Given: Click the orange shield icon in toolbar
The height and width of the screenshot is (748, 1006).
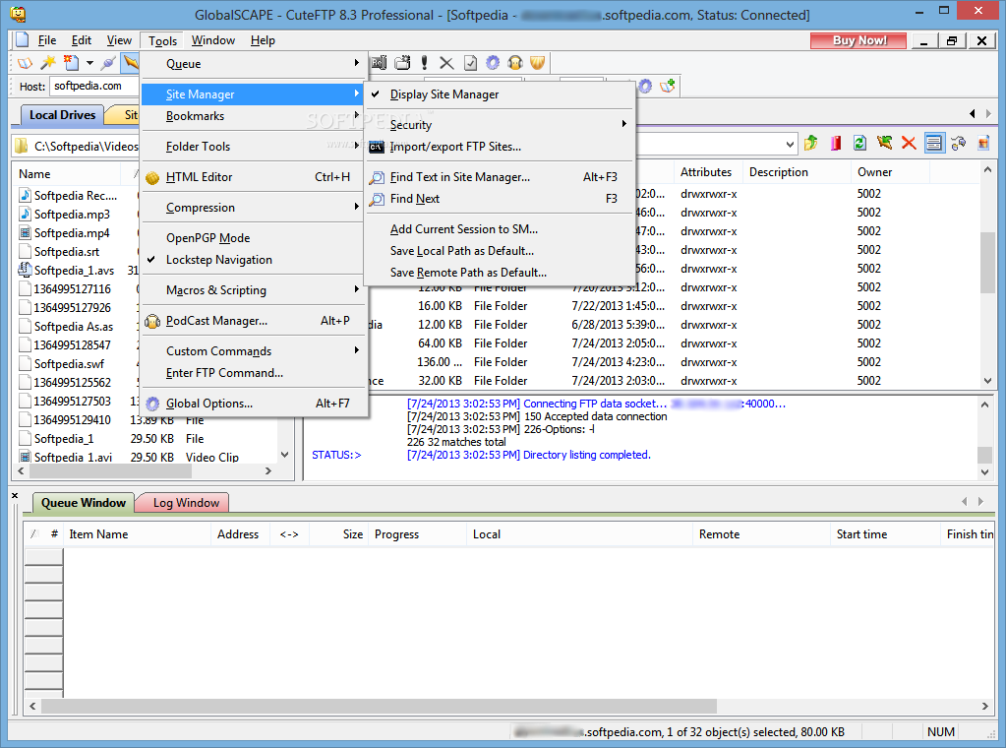Looking at the screenshot, I should coord(538,63).
